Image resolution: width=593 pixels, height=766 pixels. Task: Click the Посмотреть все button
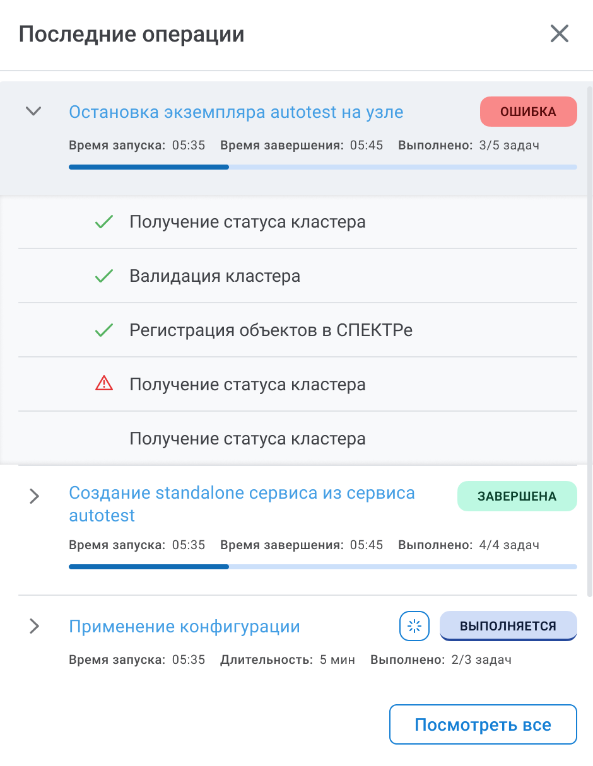point(483,724)
